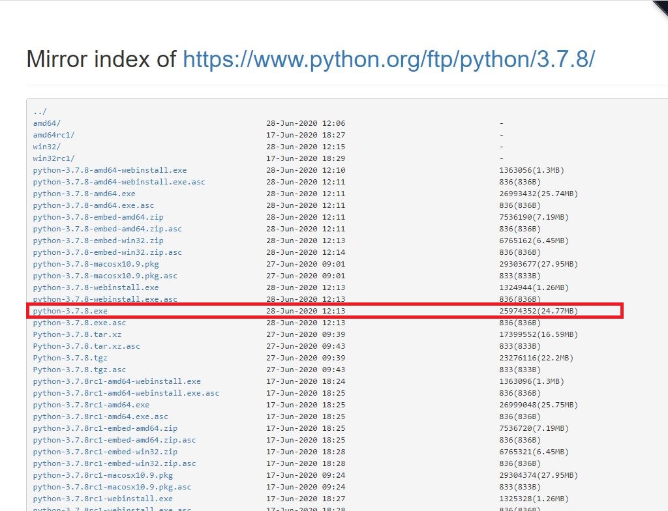The image size is (668, 511).
Task: Click python-3.7.8-embed-amd64.zip file
Action: (x=98, y=217)
